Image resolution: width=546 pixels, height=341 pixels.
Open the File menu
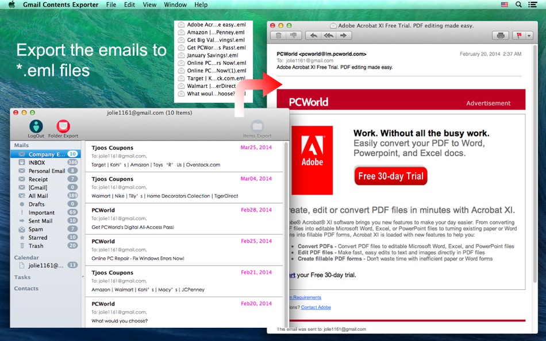click(x=111, y=5)
